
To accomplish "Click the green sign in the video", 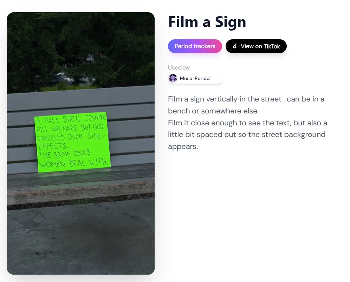I will 72,142.
